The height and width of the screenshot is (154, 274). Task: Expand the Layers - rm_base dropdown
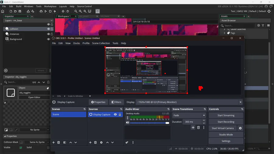click(x=51, y=21)
